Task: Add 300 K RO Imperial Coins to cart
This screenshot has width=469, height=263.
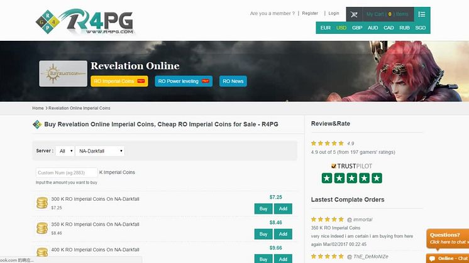Action: point(283,208)
